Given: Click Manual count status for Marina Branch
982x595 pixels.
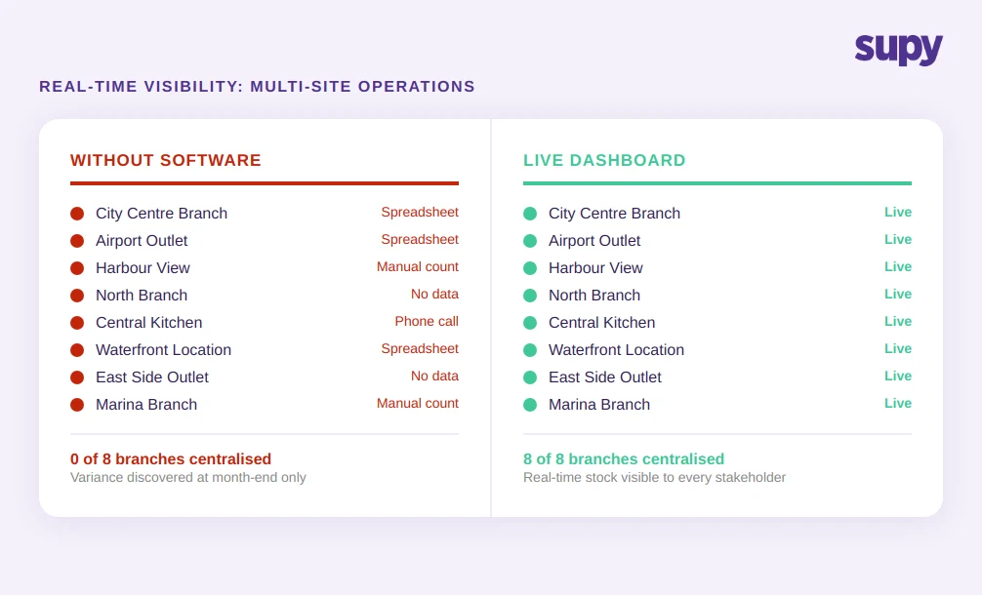Looking at the screenshot, I should 418,404.
